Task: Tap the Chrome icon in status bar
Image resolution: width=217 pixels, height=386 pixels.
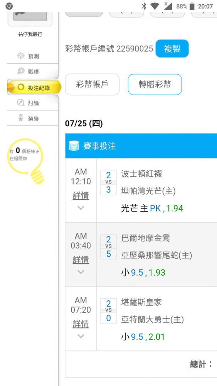Action: pos(9,6)
